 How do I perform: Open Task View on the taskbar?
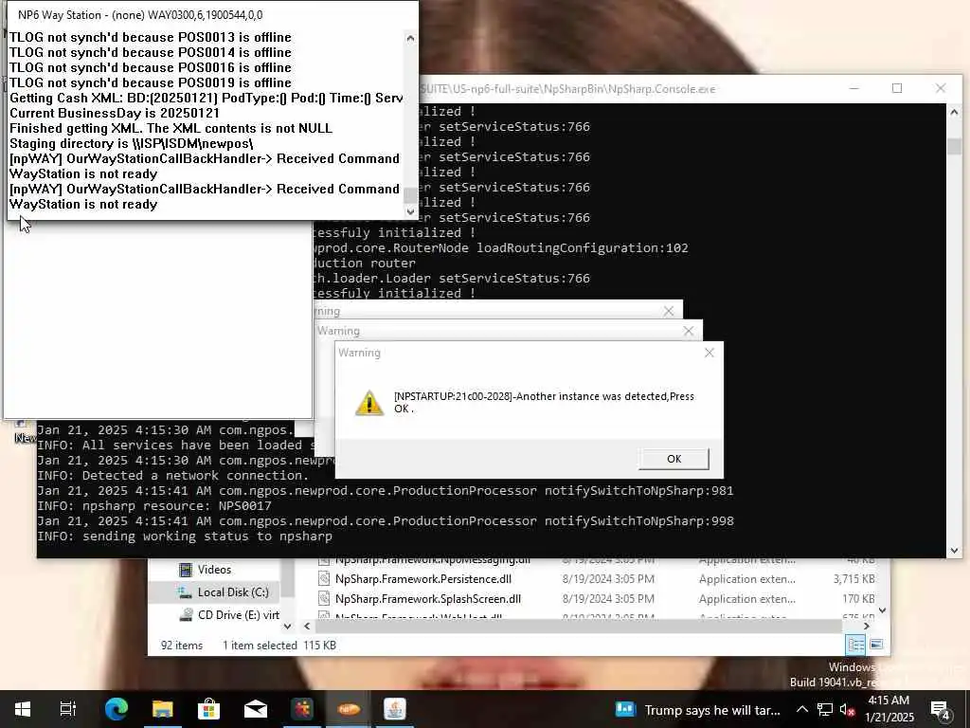point(67,709)
